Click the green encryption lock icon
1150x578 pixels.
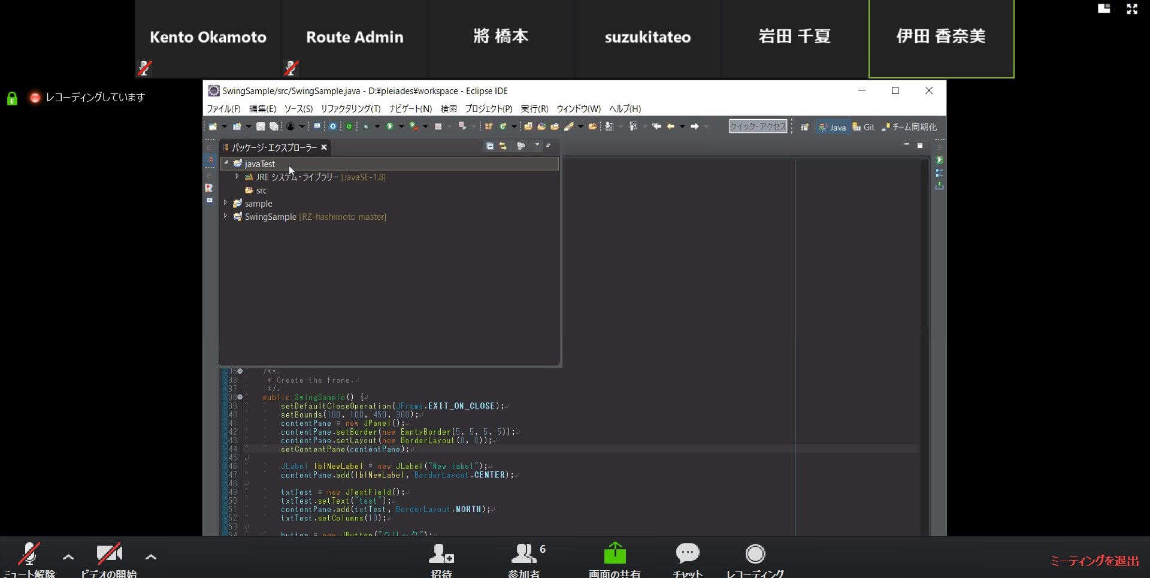point(12,98)
